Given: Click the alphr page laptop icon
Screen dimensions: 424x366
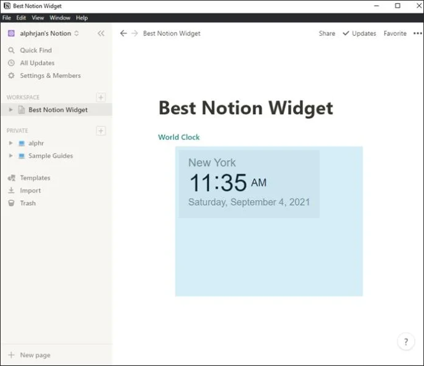Looking at the screenshot, I should pyautogui.click(x=22, y=143).
